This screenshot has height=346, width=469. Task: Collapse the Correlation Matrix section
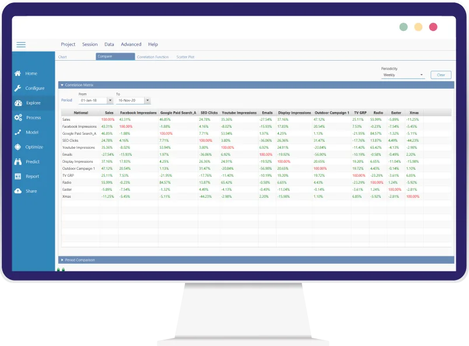click(62, 85)
